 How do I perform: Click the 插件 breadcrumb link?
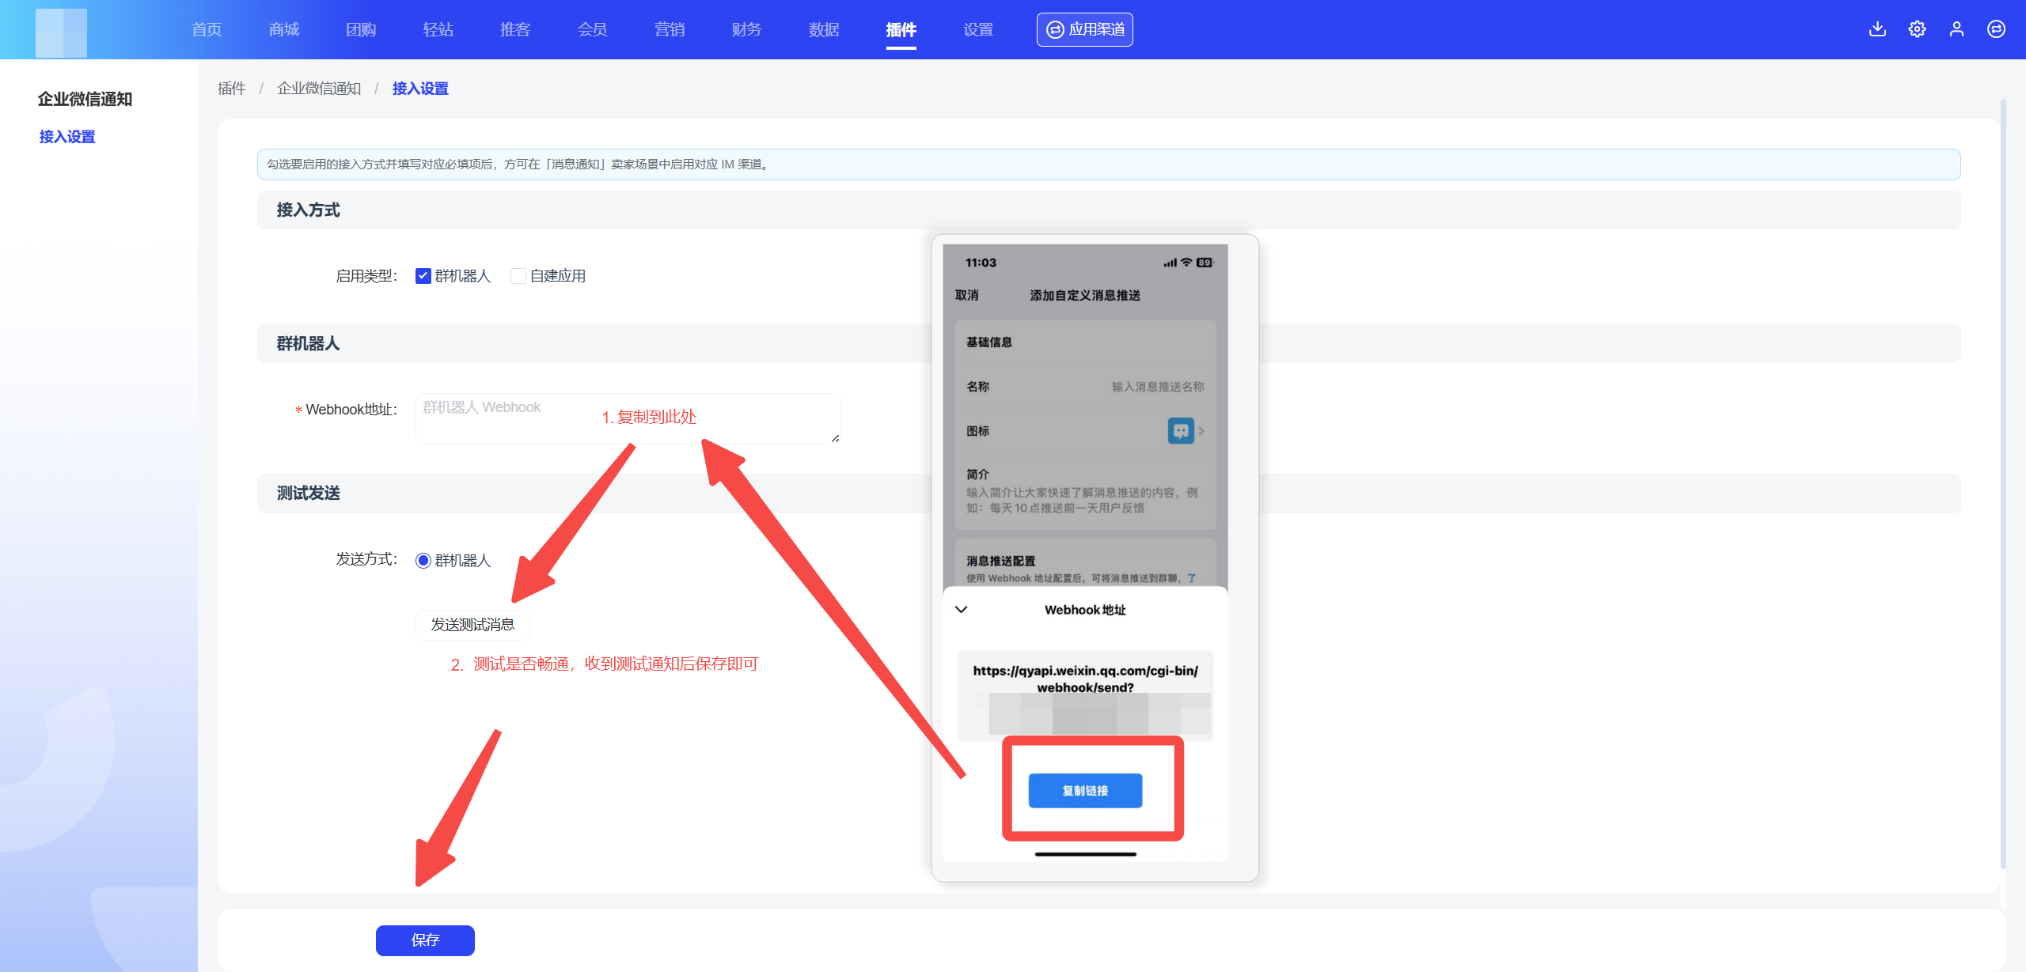[x=232, y=89]
